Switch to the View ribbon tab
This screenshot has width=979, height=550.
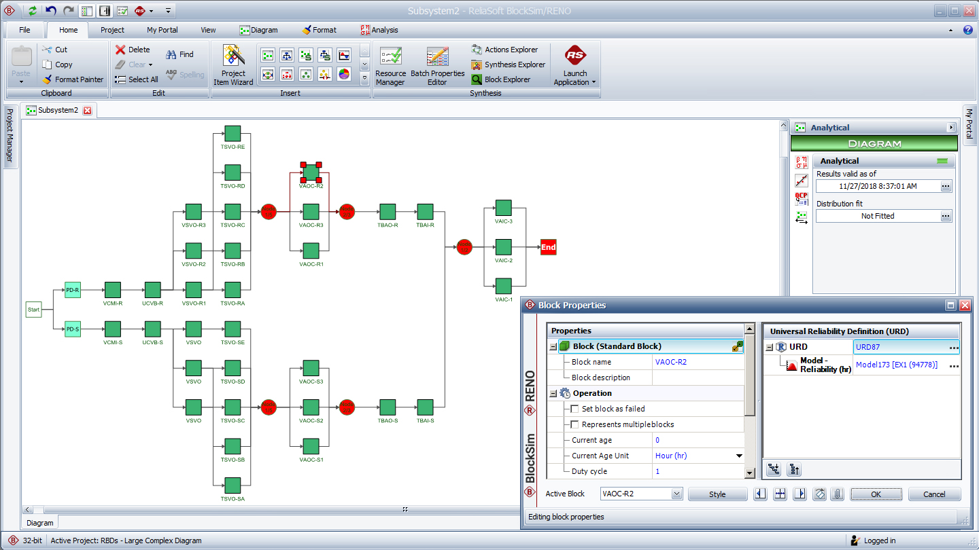coord(209,30)
